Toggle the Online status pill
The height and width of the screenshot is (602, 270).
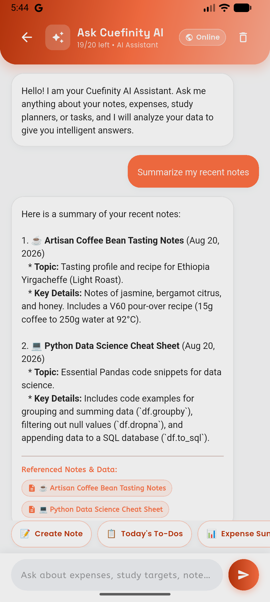202,37
